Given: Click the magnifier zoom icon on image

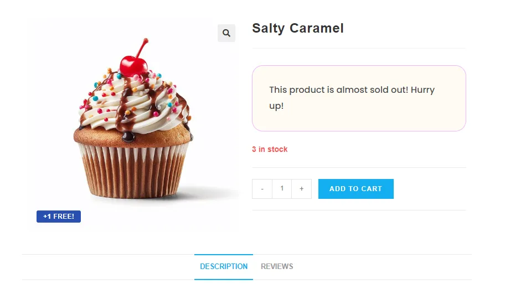Looking at the screenshot, I should (x=226, y=33).
